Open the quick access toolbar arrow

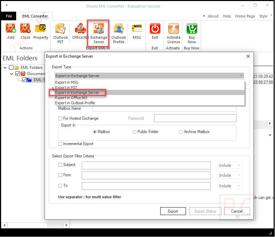point(7,5)
